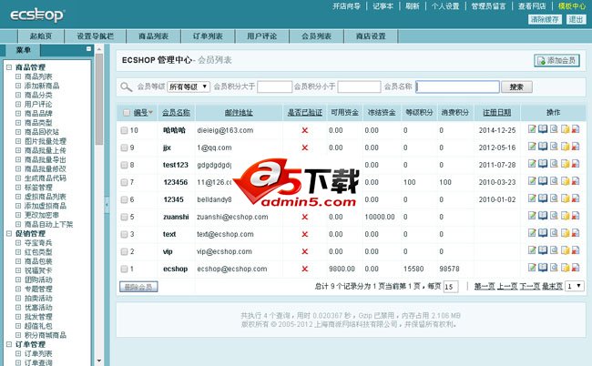Expand the 商品列表 tree node
The image size is (592, 366).
[x=18, y=76]
